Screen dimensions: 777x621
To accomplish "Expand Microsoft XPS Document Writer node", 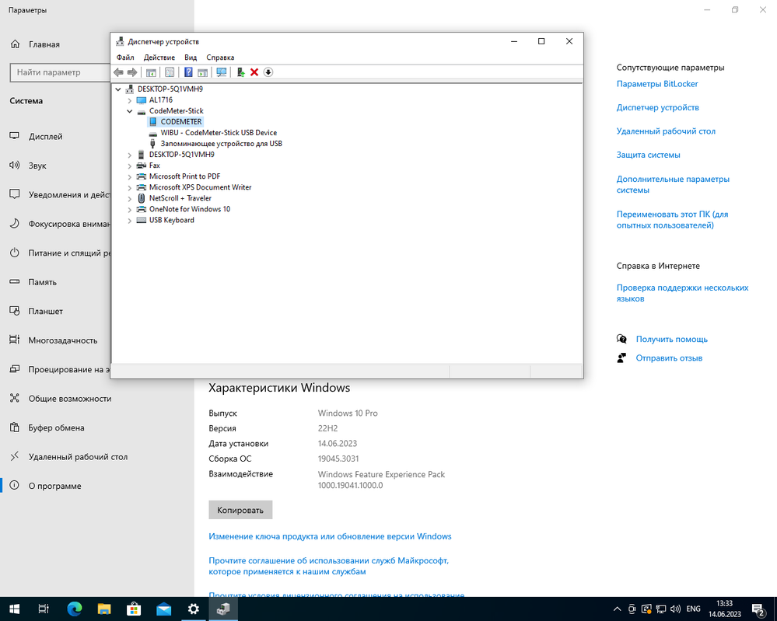I will coord(129,187).
